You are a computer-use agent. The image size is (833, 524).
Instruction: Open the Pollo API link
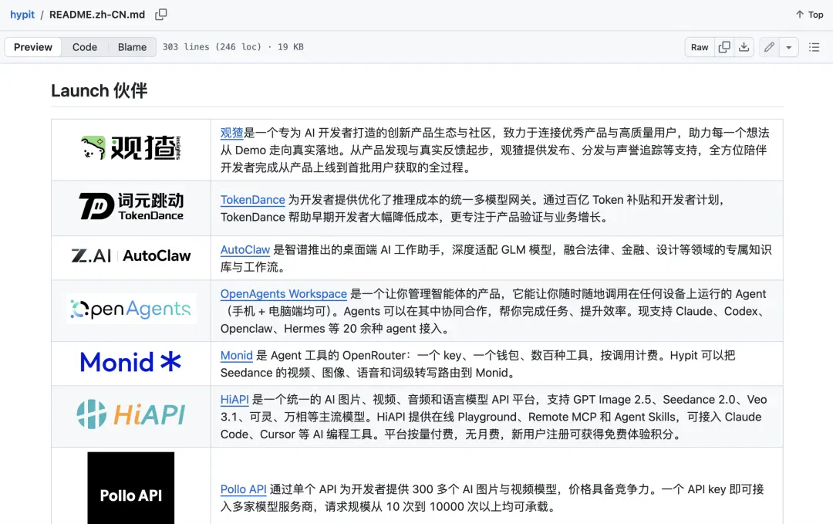coord(243,489)
